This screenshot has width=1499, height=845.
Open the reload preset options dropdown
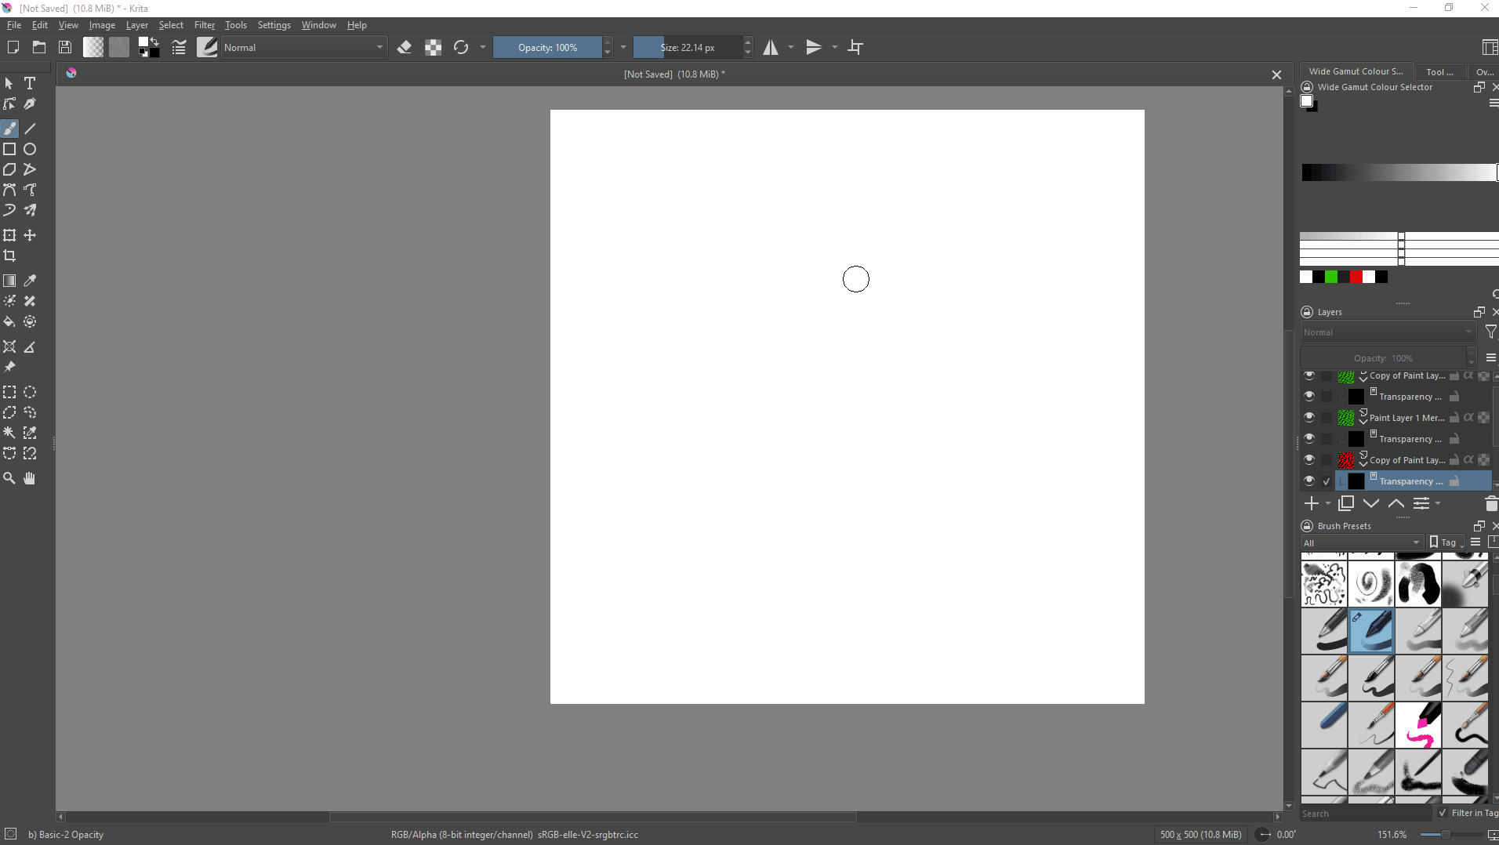coord(483,48)
